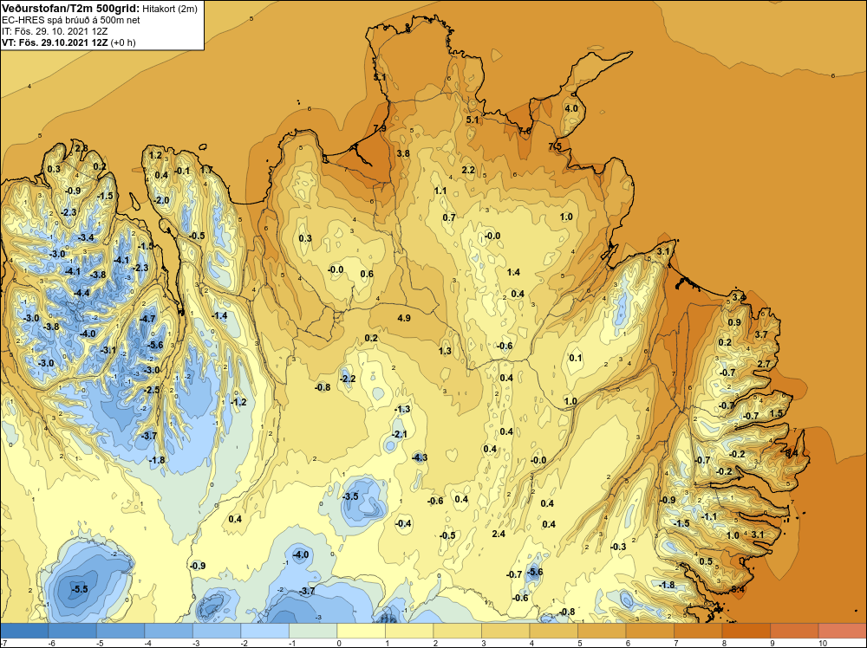
Task: Click the -7 tick label on legend
Action: click(x=3, y=643)
